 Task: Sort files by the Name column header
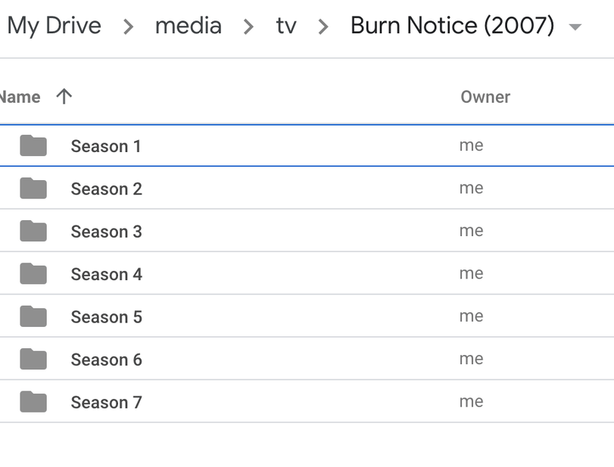pos(20,97)
